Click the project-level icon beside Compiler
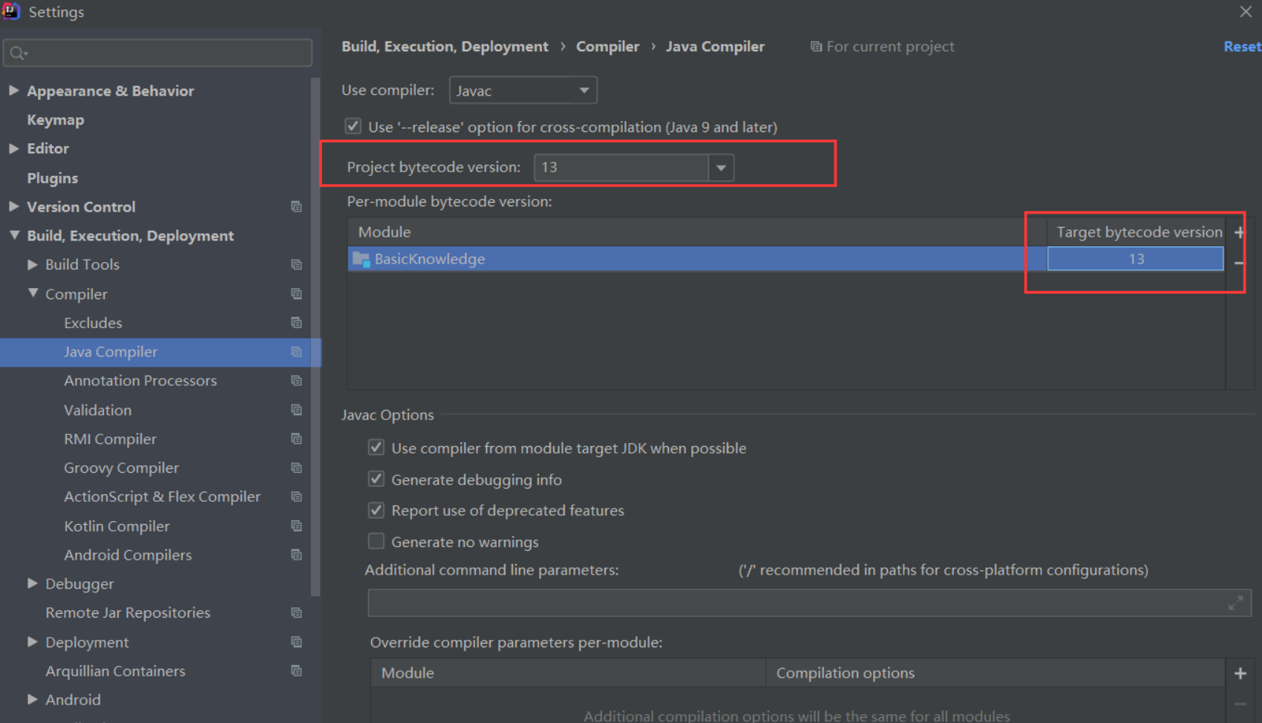Screen dimensions: 1262x723 (296, 294)
